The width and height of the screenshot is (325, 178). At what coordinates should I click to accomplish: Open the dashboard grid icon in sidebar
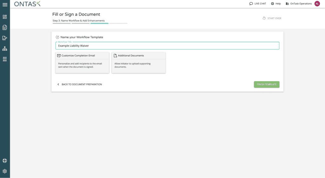pos(5,17)
